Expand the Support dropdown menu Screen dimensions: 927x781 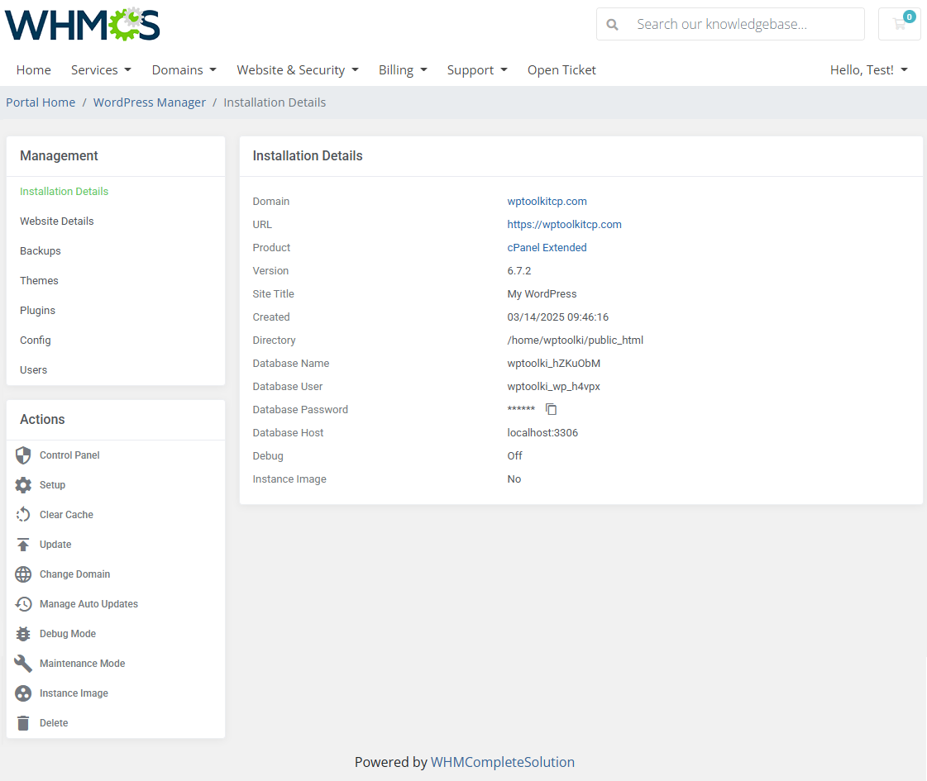click(477, 69)
